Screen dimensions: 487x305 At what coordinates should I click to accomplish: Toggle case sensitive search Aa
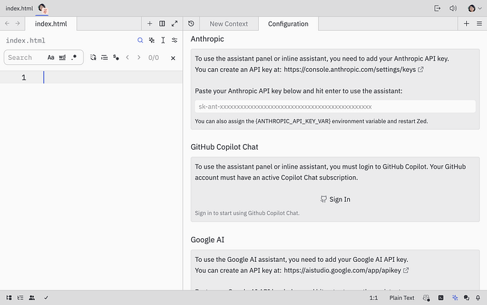51,58
